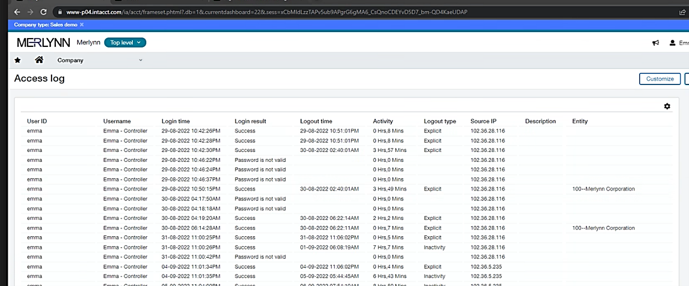
Task: Click logout time 04-09-2022 11:06:02PM
Action: 329,267
